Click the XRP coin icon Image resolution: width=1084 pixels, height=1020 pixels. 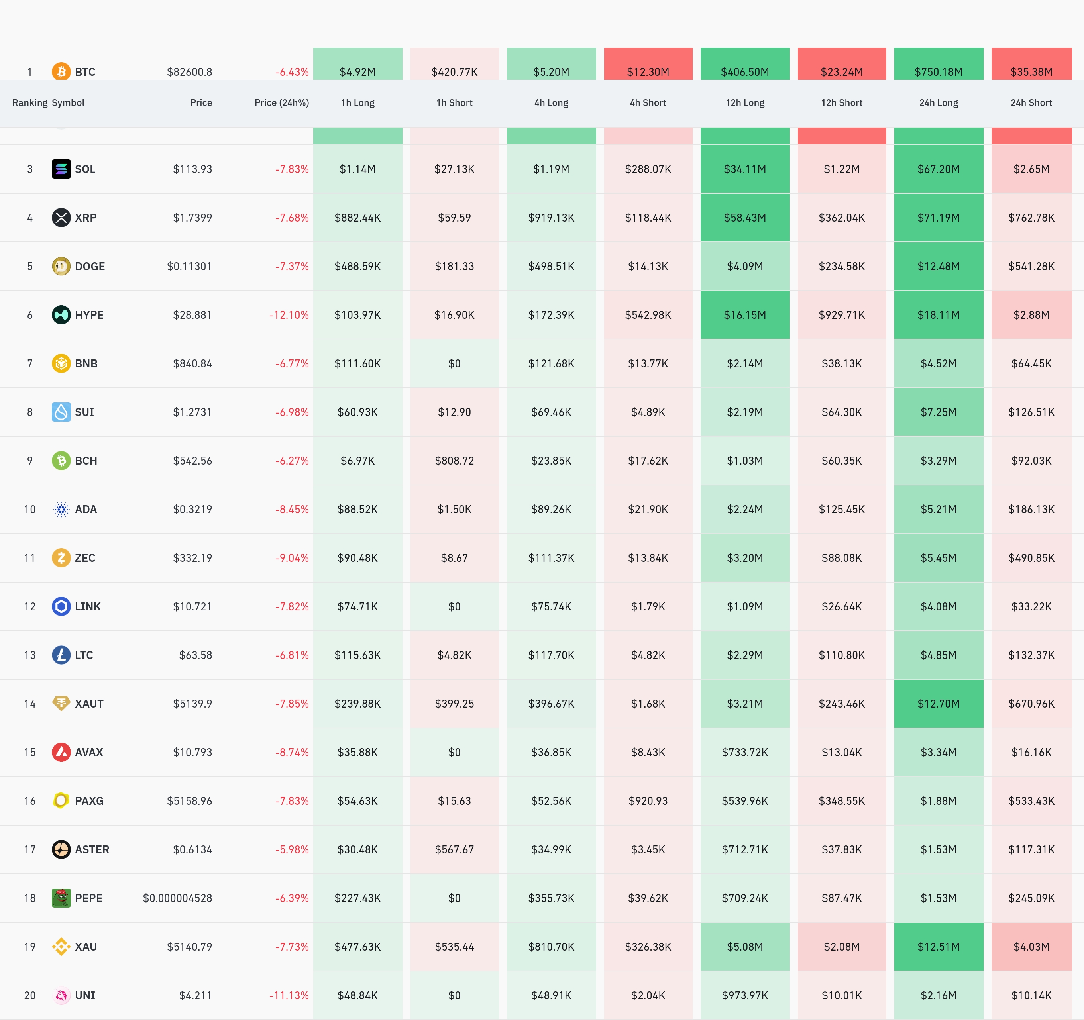tap(61, 218)
